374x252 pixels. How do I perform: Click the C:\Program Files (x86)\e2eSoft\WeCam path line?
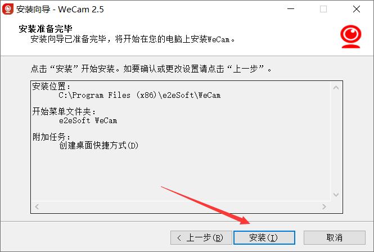pos(139,95)
